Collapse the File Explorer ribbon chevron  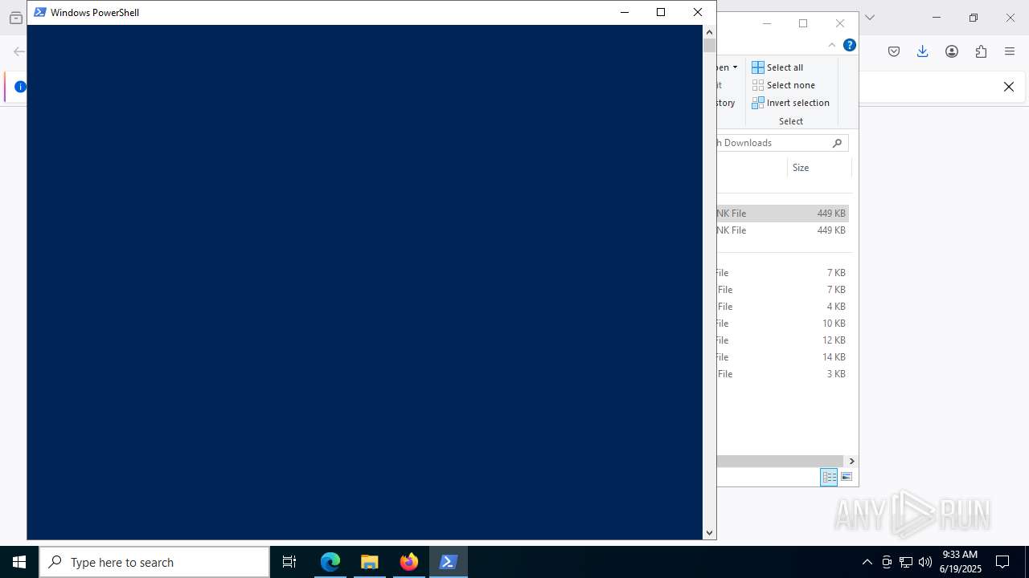pos(832,45)
